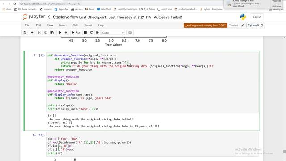Viewport: 286px width, 161px height.
Task: Open the View menu
Action: [50, 25]
